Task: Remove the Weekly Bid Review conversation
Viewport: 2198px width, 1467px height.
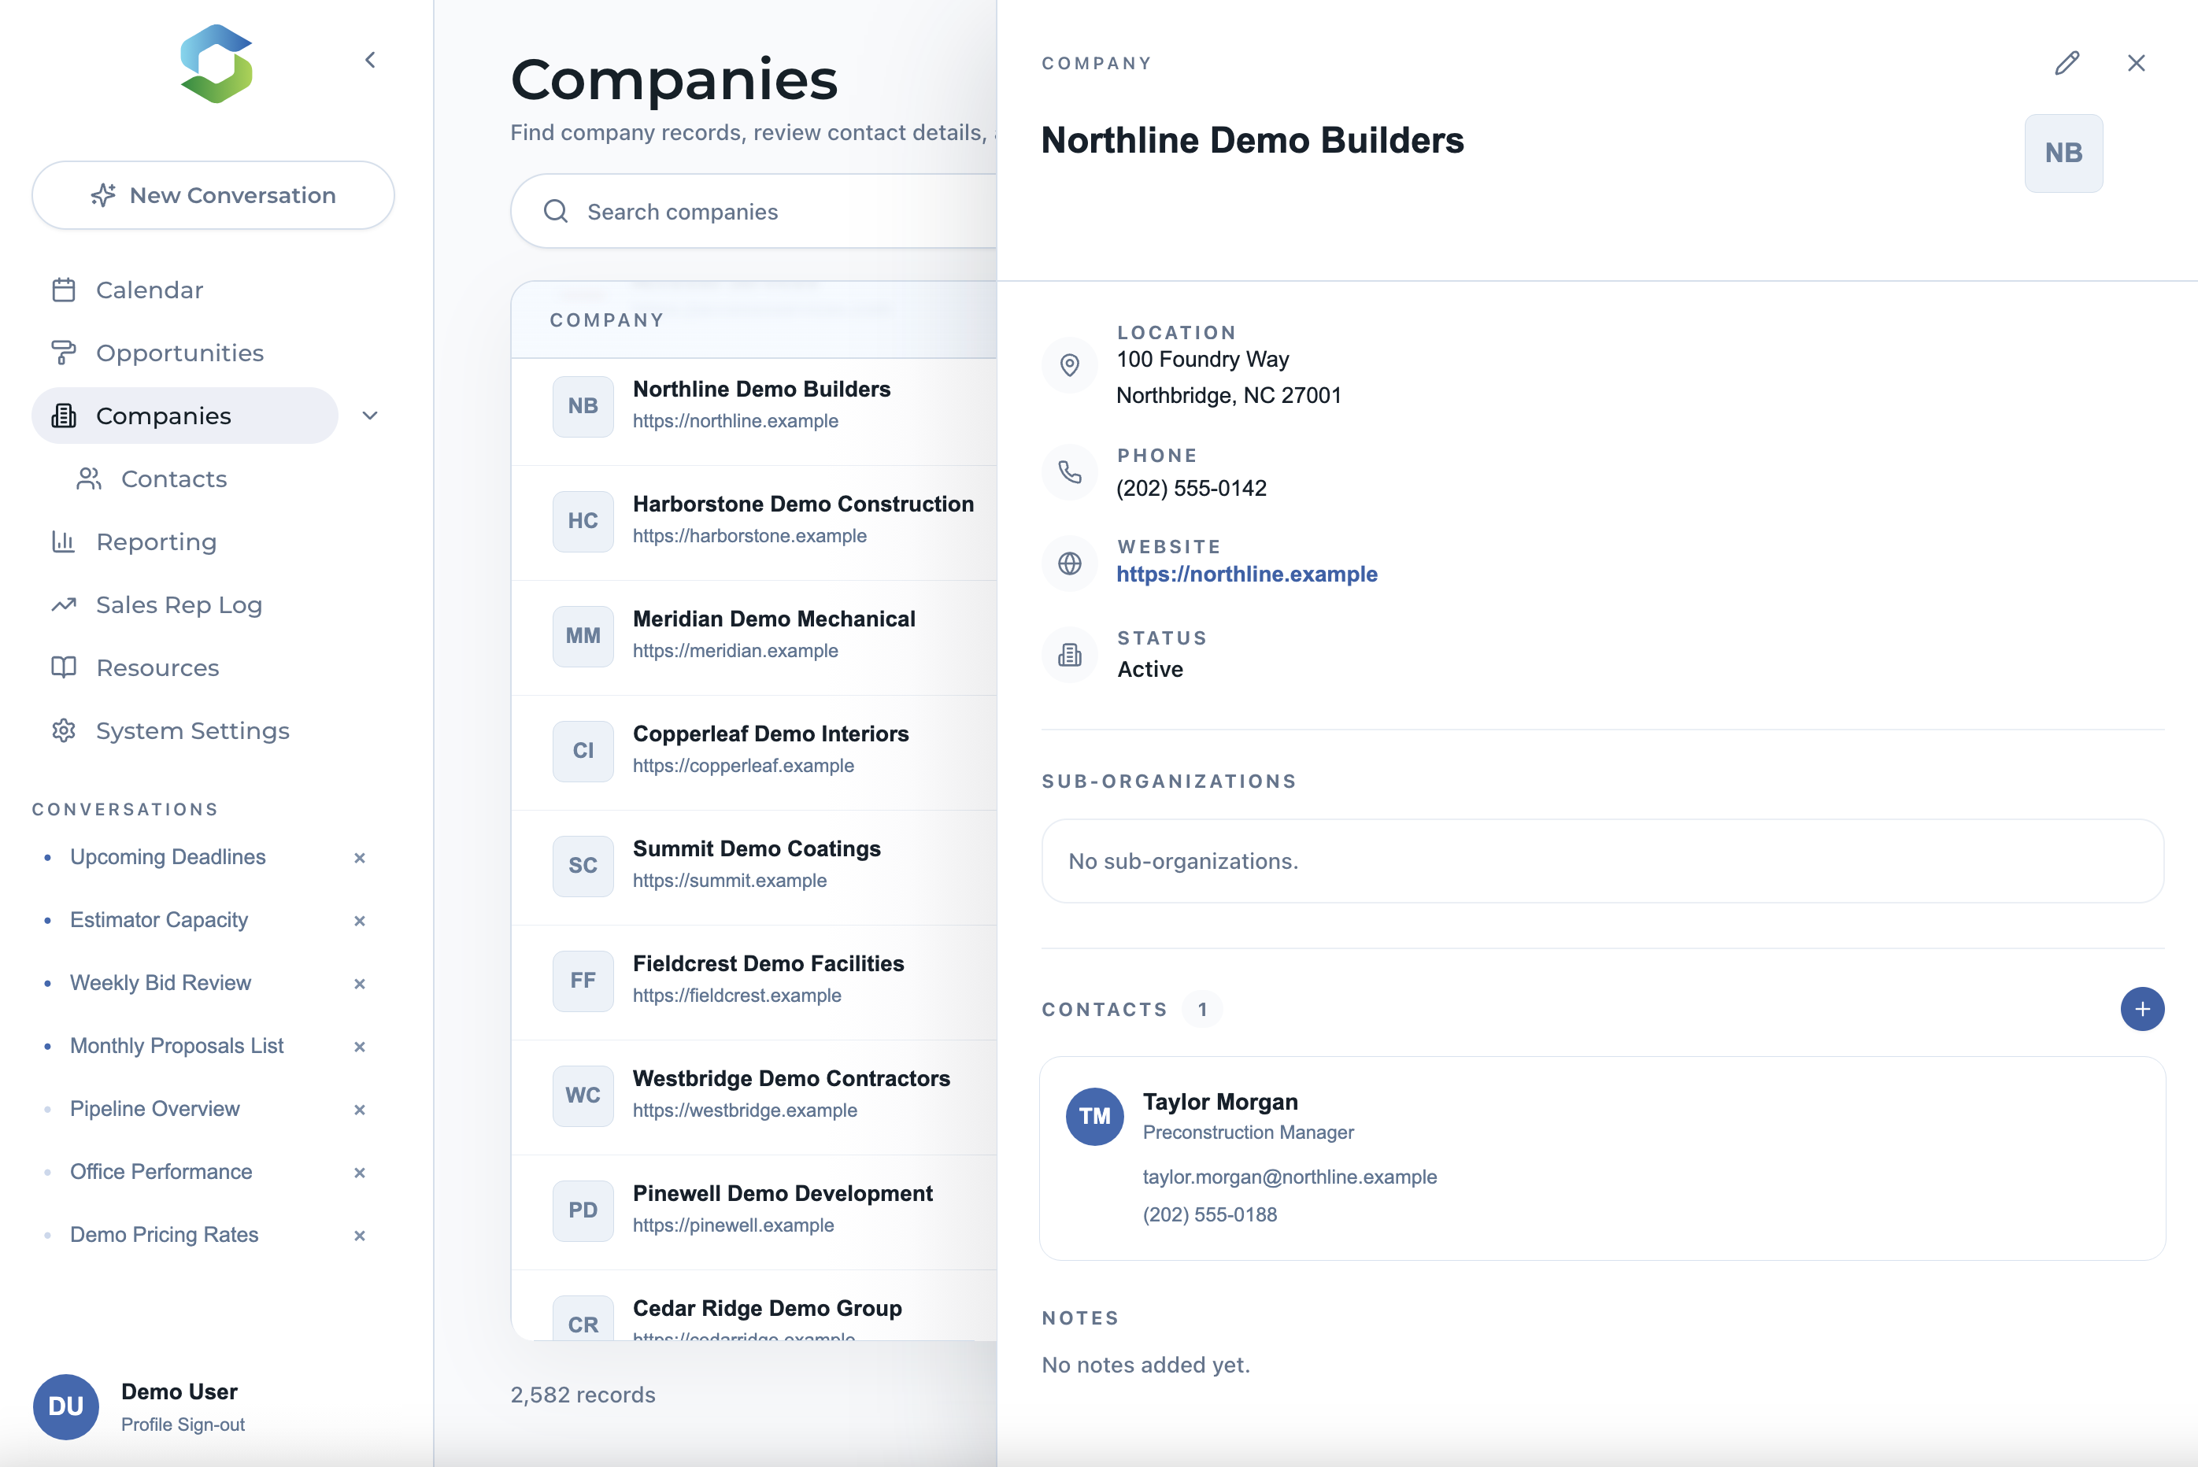Action: pyautogui.click(x=359, y=983)
